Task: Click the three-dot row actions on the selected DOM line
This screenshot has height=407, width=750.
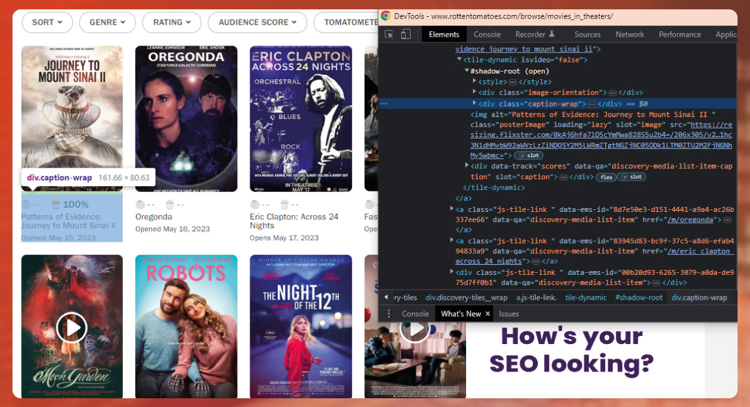Action: 384,104
